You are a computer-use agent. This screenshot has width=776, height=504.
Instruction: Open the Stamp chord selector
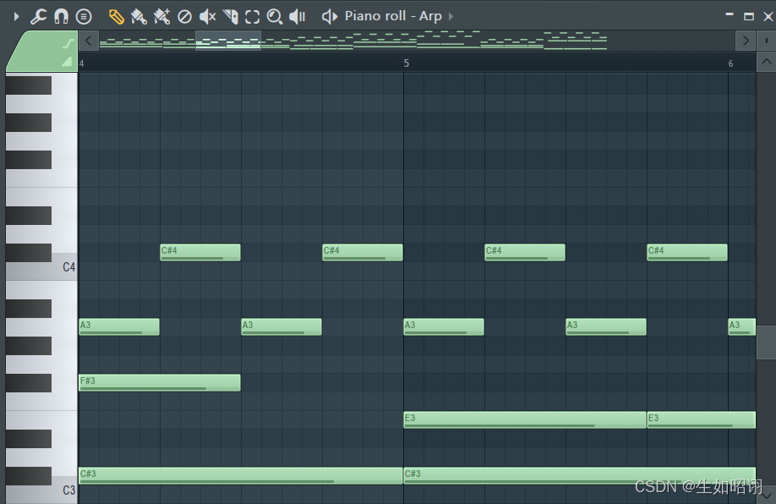(84, 16)
